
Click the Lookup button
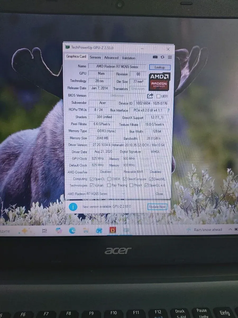pos(160,67)
